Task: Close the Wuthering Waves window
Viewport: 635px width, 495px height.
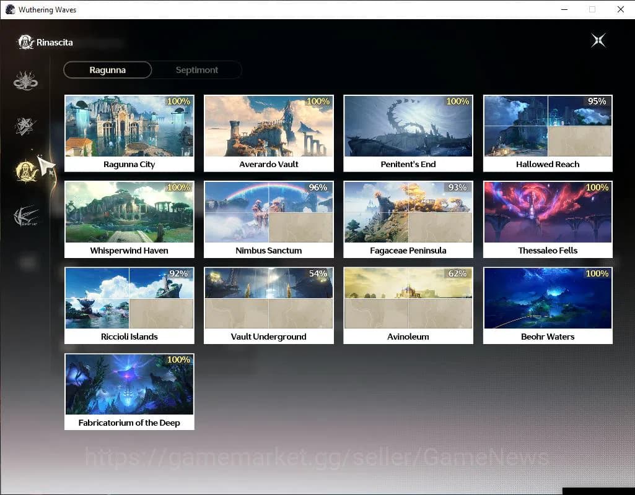Action: 620,9
